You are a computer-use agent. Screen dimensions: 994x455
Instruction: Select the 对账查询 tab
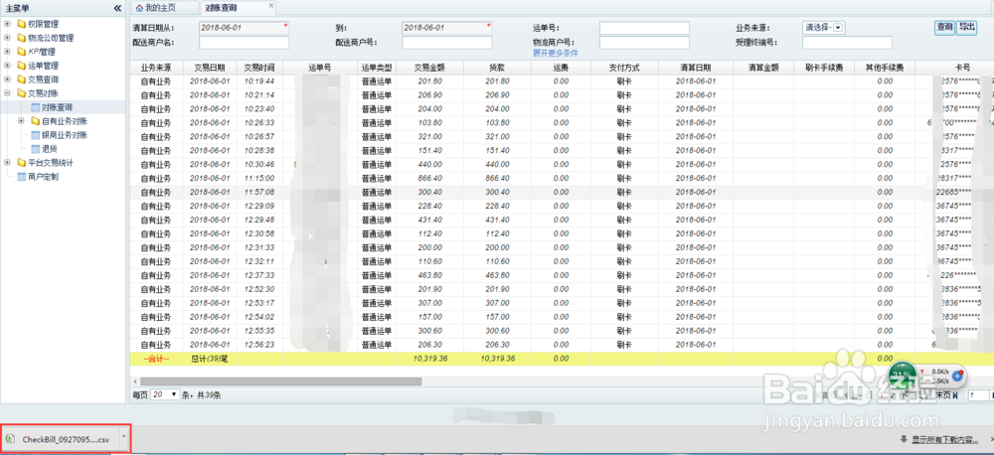[x=239, y=8]
